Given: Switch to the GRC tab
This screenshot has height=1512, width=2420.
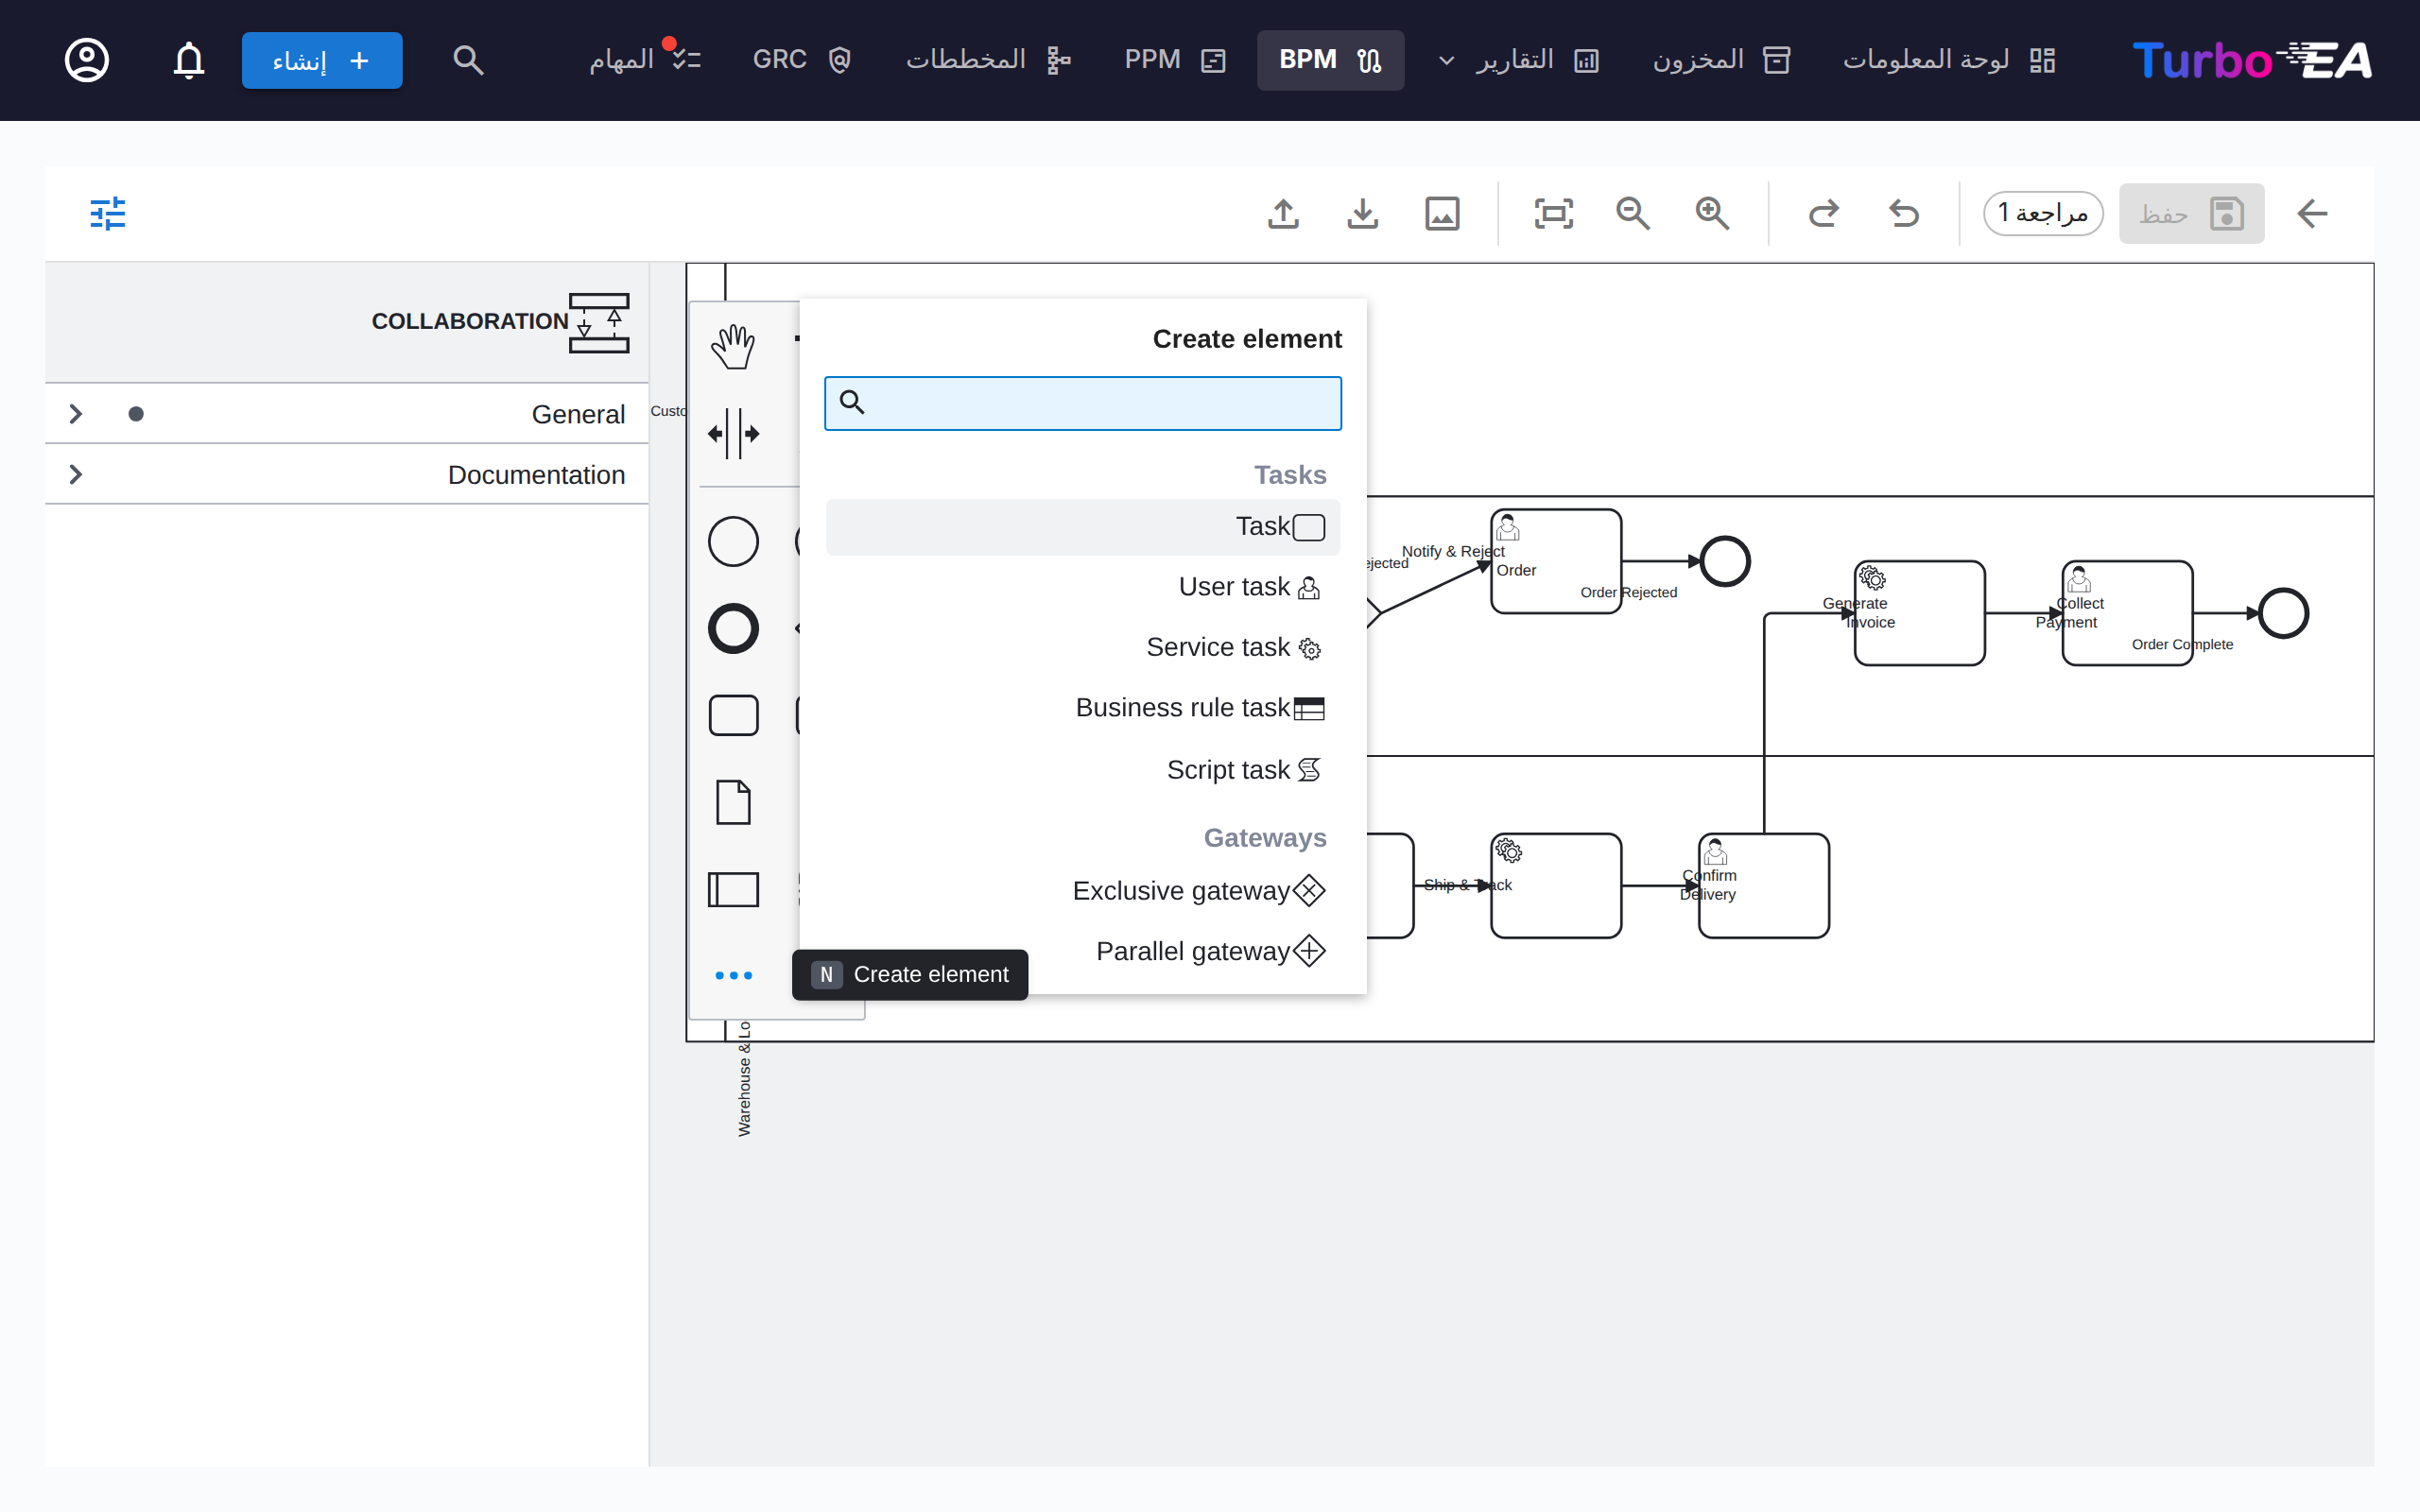Looking at the screenshot, I should tap(801, 60).
